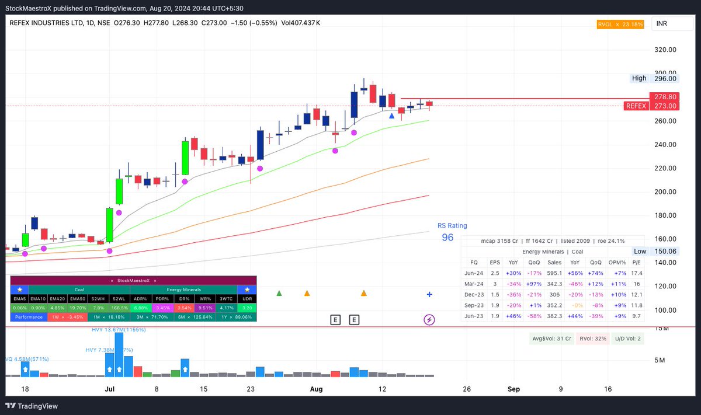The image size is (701, 415).
Task: Click the 3M 71.70% performance cell
Action: coord(151,317)
